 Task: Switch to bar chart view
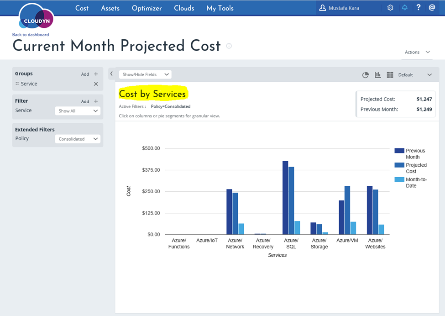[x=378, y=75]
